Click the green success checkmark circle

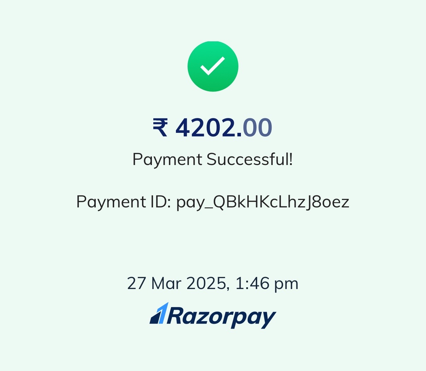213,66
